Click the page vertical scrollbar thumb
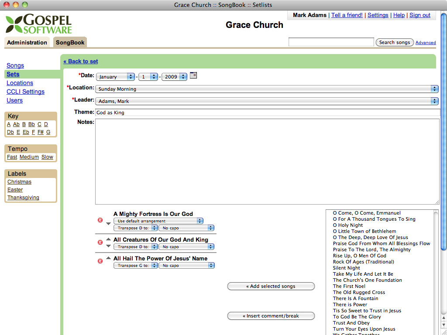Screen dimensions: 447x335 (x=444, y=132)
